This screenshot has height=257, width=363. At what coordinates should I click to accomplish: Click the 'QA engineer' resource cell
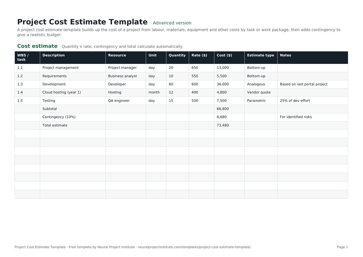click(x=126, y=101)
